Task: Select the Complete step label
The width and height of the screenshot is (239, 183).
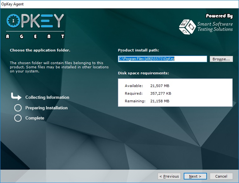Action: [35, 118]
